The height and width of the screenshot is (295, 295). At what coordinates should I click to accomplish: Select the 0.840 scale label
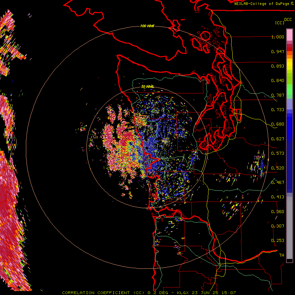click(x=278, y=81)
